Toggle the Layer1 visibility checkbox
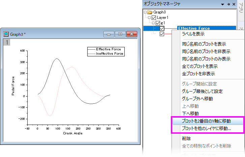 tap(154, 18)
